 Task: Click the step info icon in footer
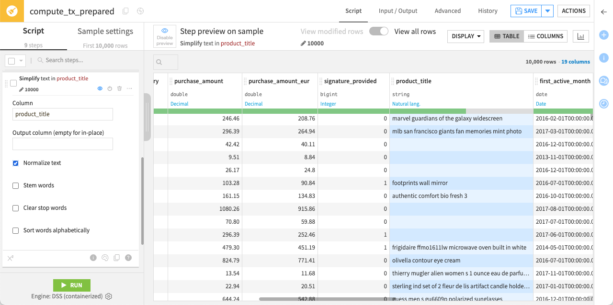point(93,258)
